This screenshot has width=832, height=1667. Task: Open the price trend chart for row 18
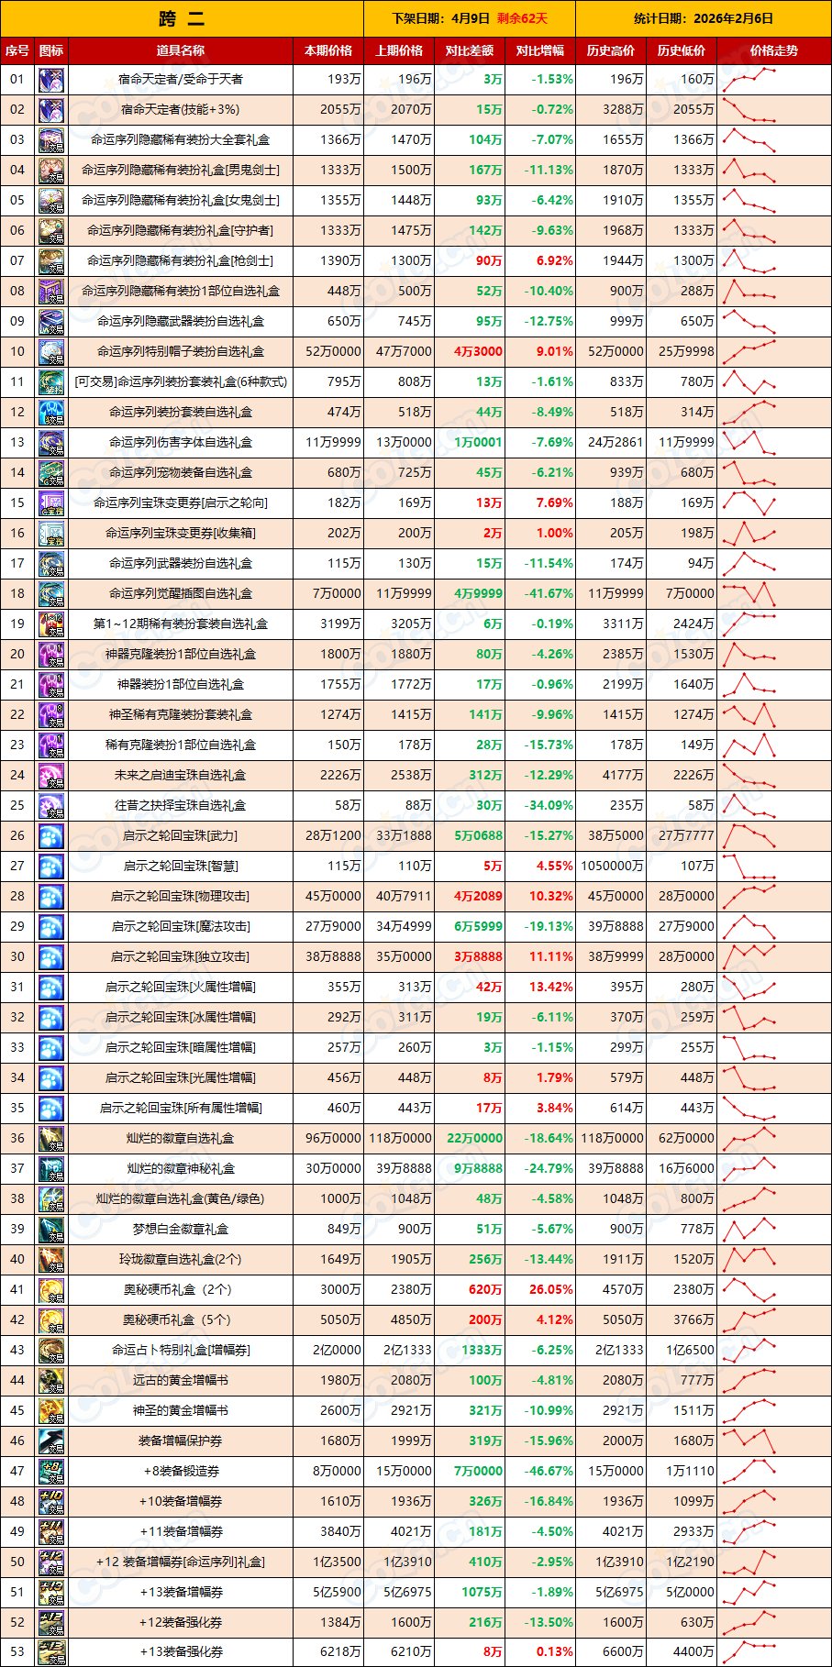tap(749, 594)
